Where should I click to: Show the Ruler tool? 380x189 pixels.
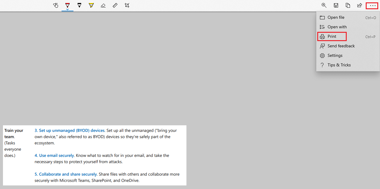[x=115, y=5]
